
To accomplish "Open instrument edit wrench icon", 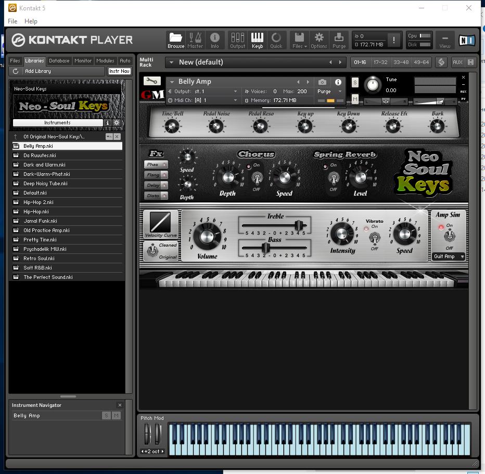I will point(152,81).
